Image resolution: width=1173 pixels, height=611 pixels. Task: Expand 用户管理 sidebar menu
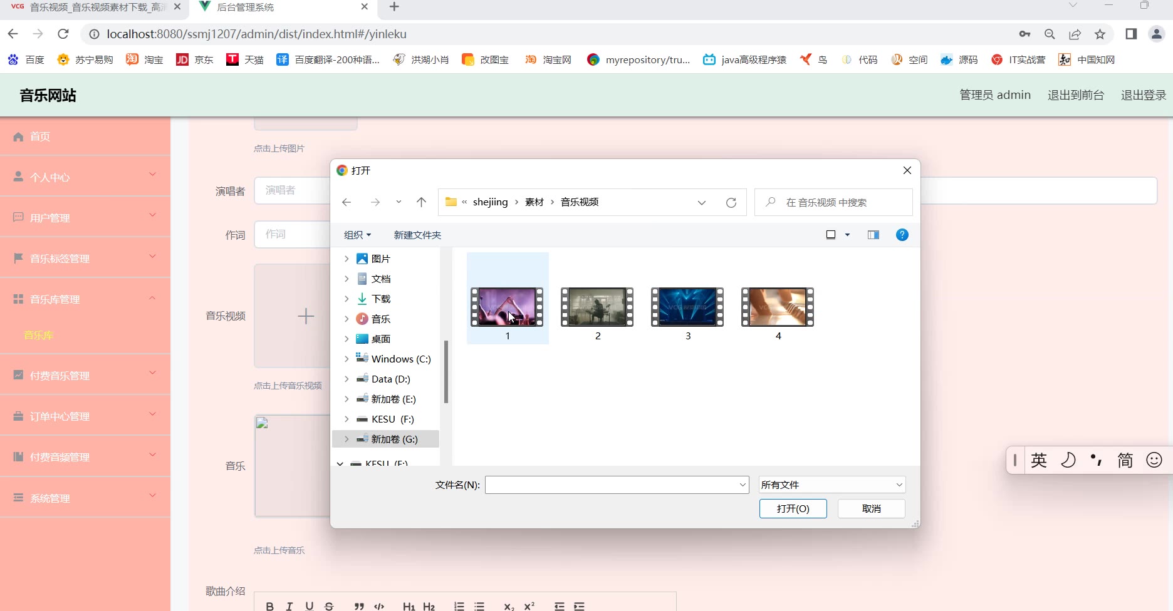[85, 218]
